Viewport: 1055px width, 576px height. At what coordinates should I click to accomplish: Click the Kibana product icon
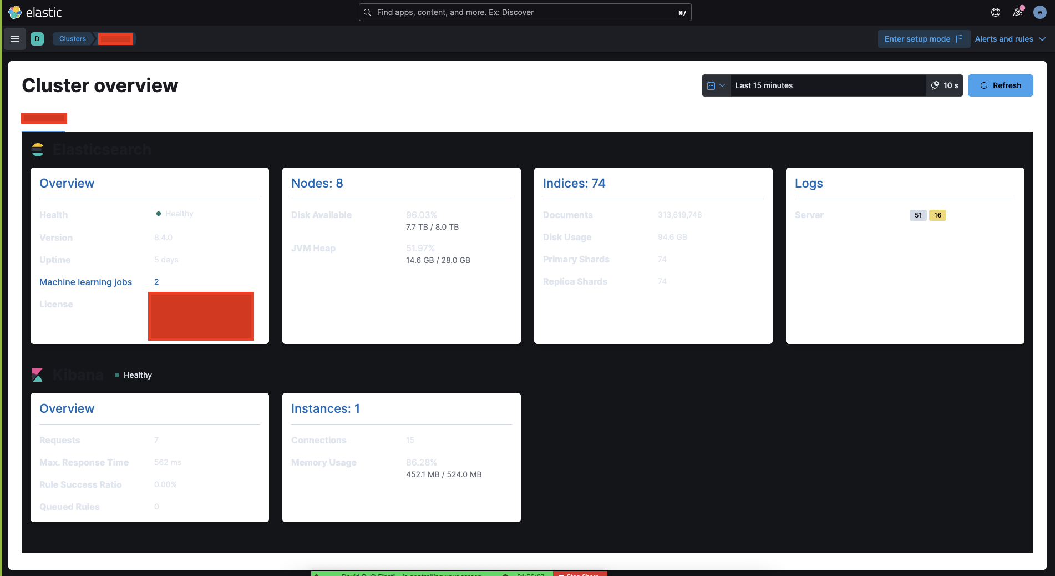tap(38, 375)
